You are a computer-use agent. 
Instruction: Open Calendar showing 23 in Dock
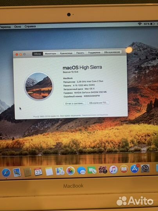pos(38,172)
